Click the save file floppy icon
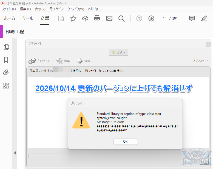This screenshot has width=213, height=169. (x=61, y=18)
